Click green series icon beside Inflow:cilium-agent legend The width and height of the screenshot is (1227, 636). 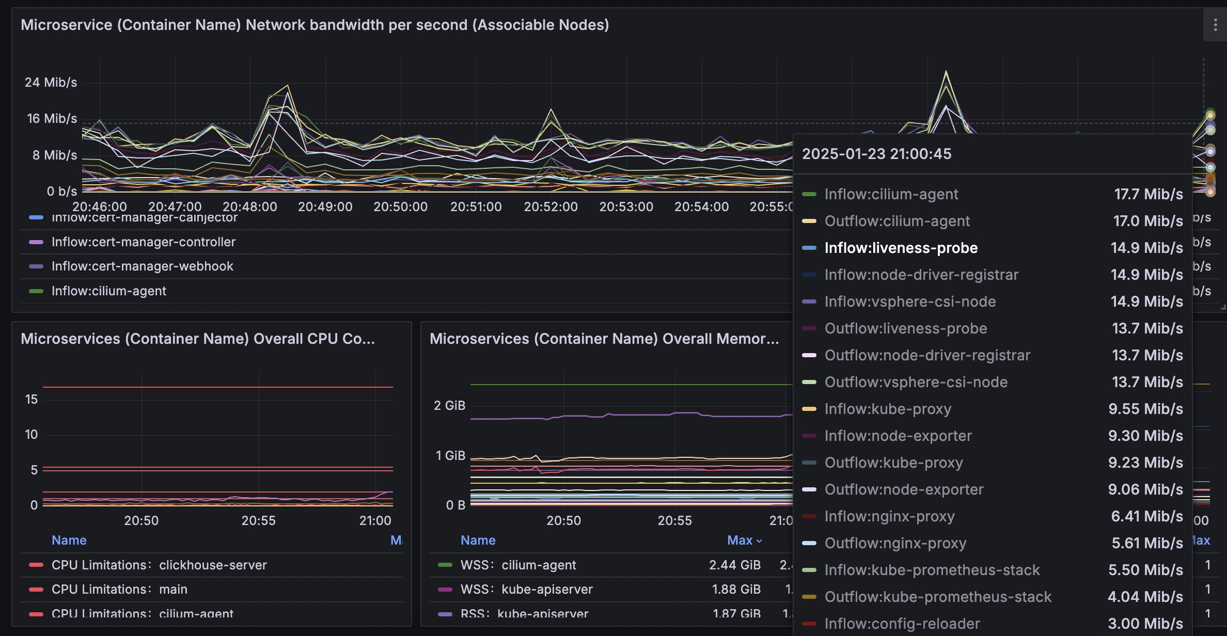(36, 291)
